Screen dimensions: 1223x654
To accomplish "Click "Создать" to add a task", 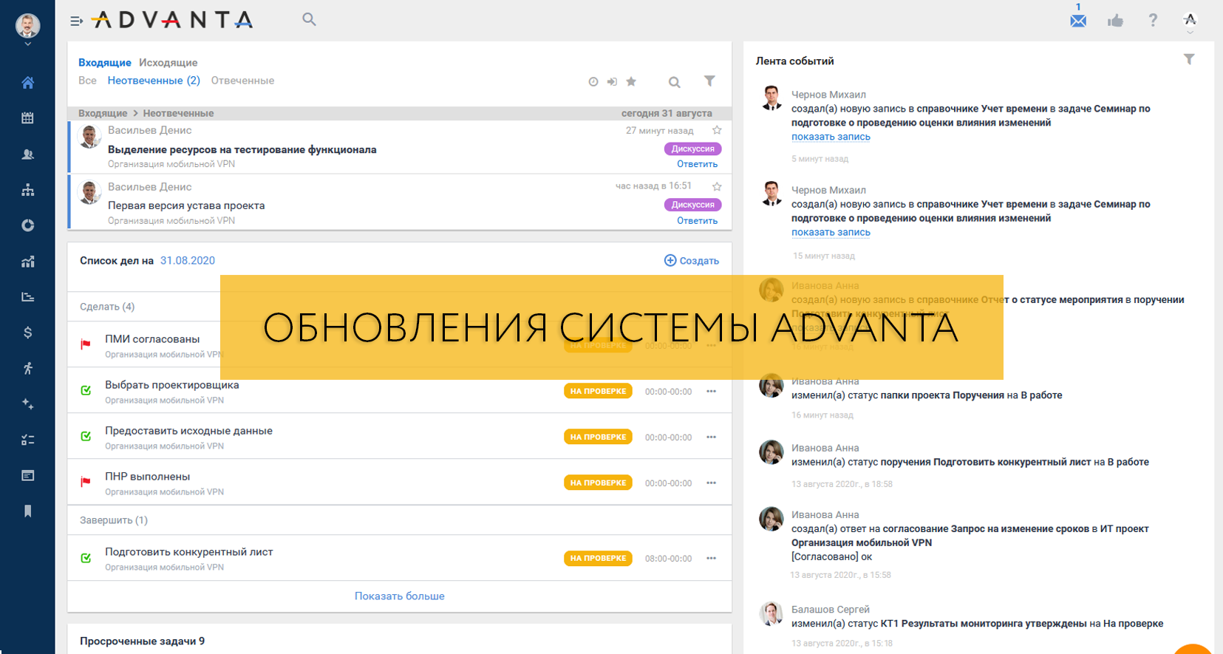I will pos(692,261).
